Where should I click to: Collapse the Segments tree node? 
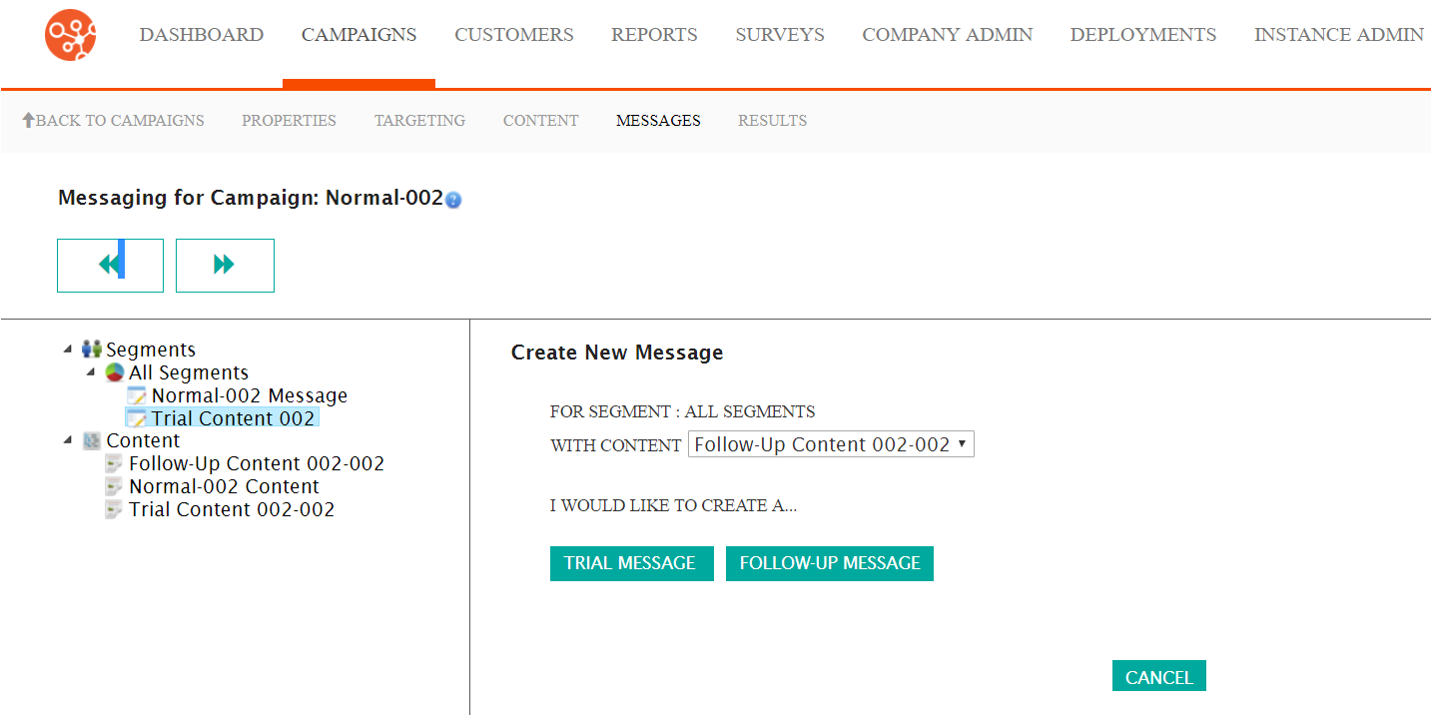click(68, 350)
